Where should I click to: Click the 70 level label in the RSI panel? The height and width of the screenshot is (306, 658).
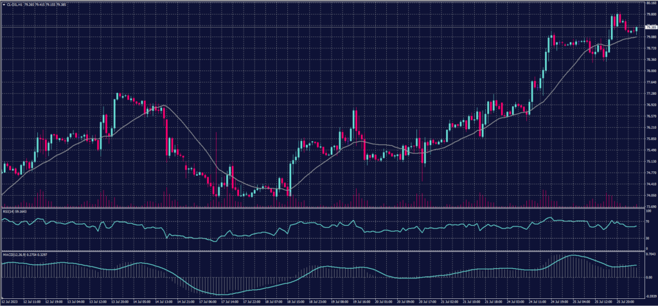click(x=647, y=221)
